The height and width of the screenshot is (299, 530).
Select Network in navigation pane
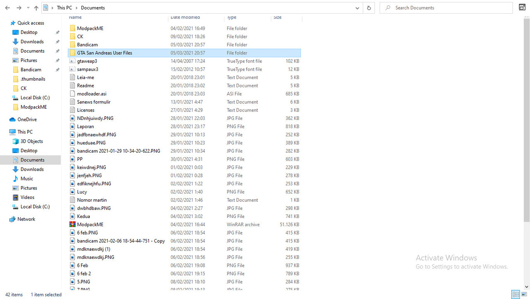[x=26, y=219]
